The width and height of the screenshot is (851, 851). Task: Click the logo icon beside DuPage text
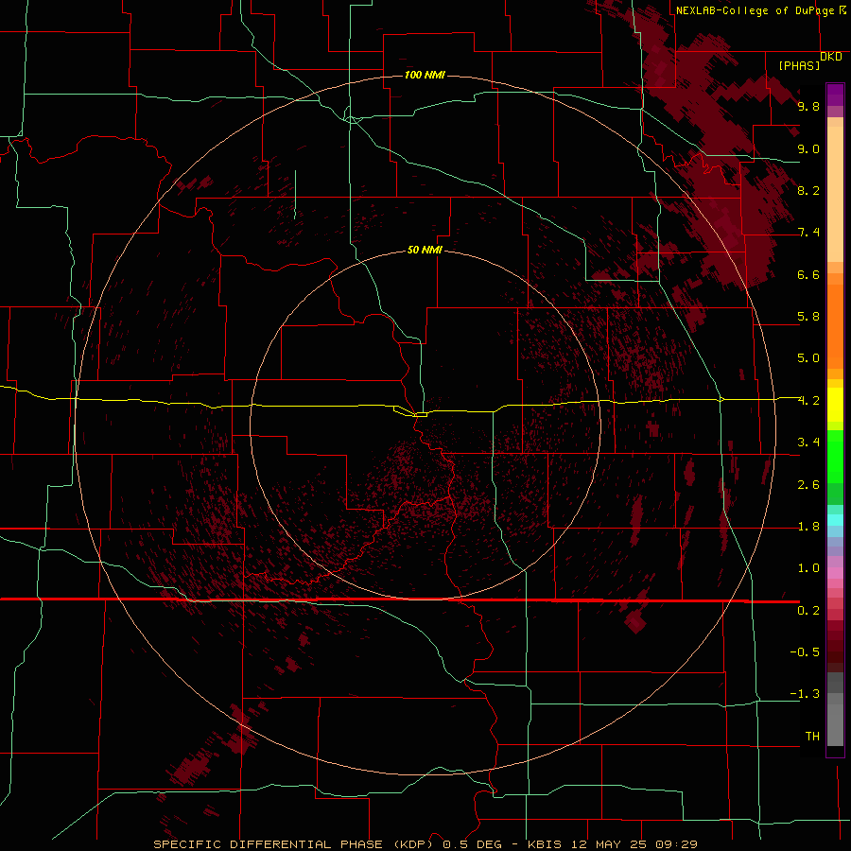[x=842, y=9]
